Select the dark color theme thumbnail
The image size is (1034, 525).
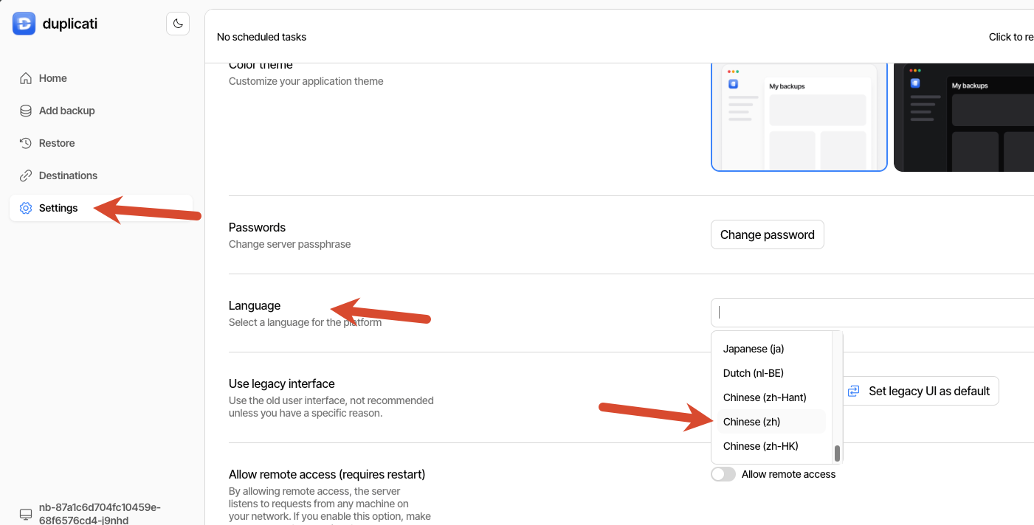[964, 117]
